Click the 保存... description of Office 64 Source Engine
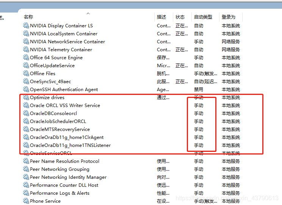Screen dimensions: 282x205 163,58
